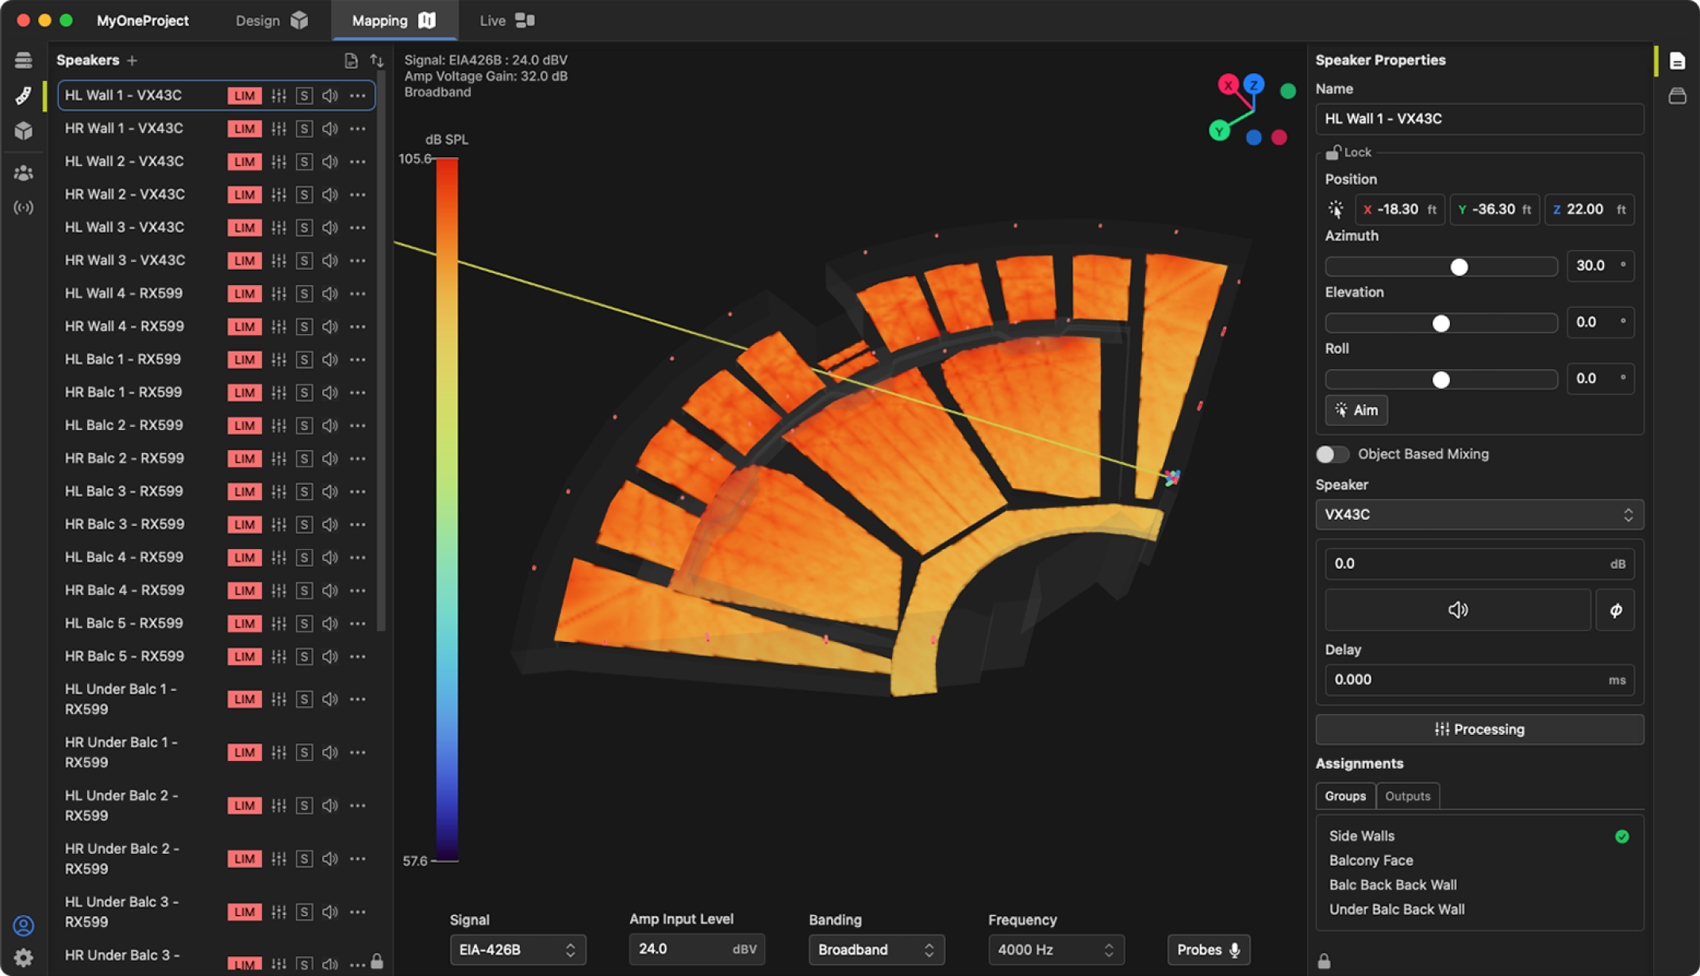Open the Banding Broadband dropdown

coord(876,950)
